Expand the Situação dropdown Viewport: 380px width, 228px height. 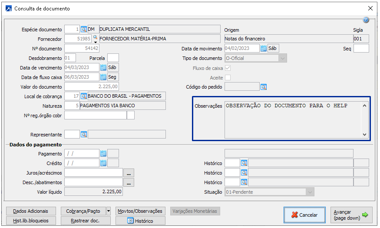[309, 192]
